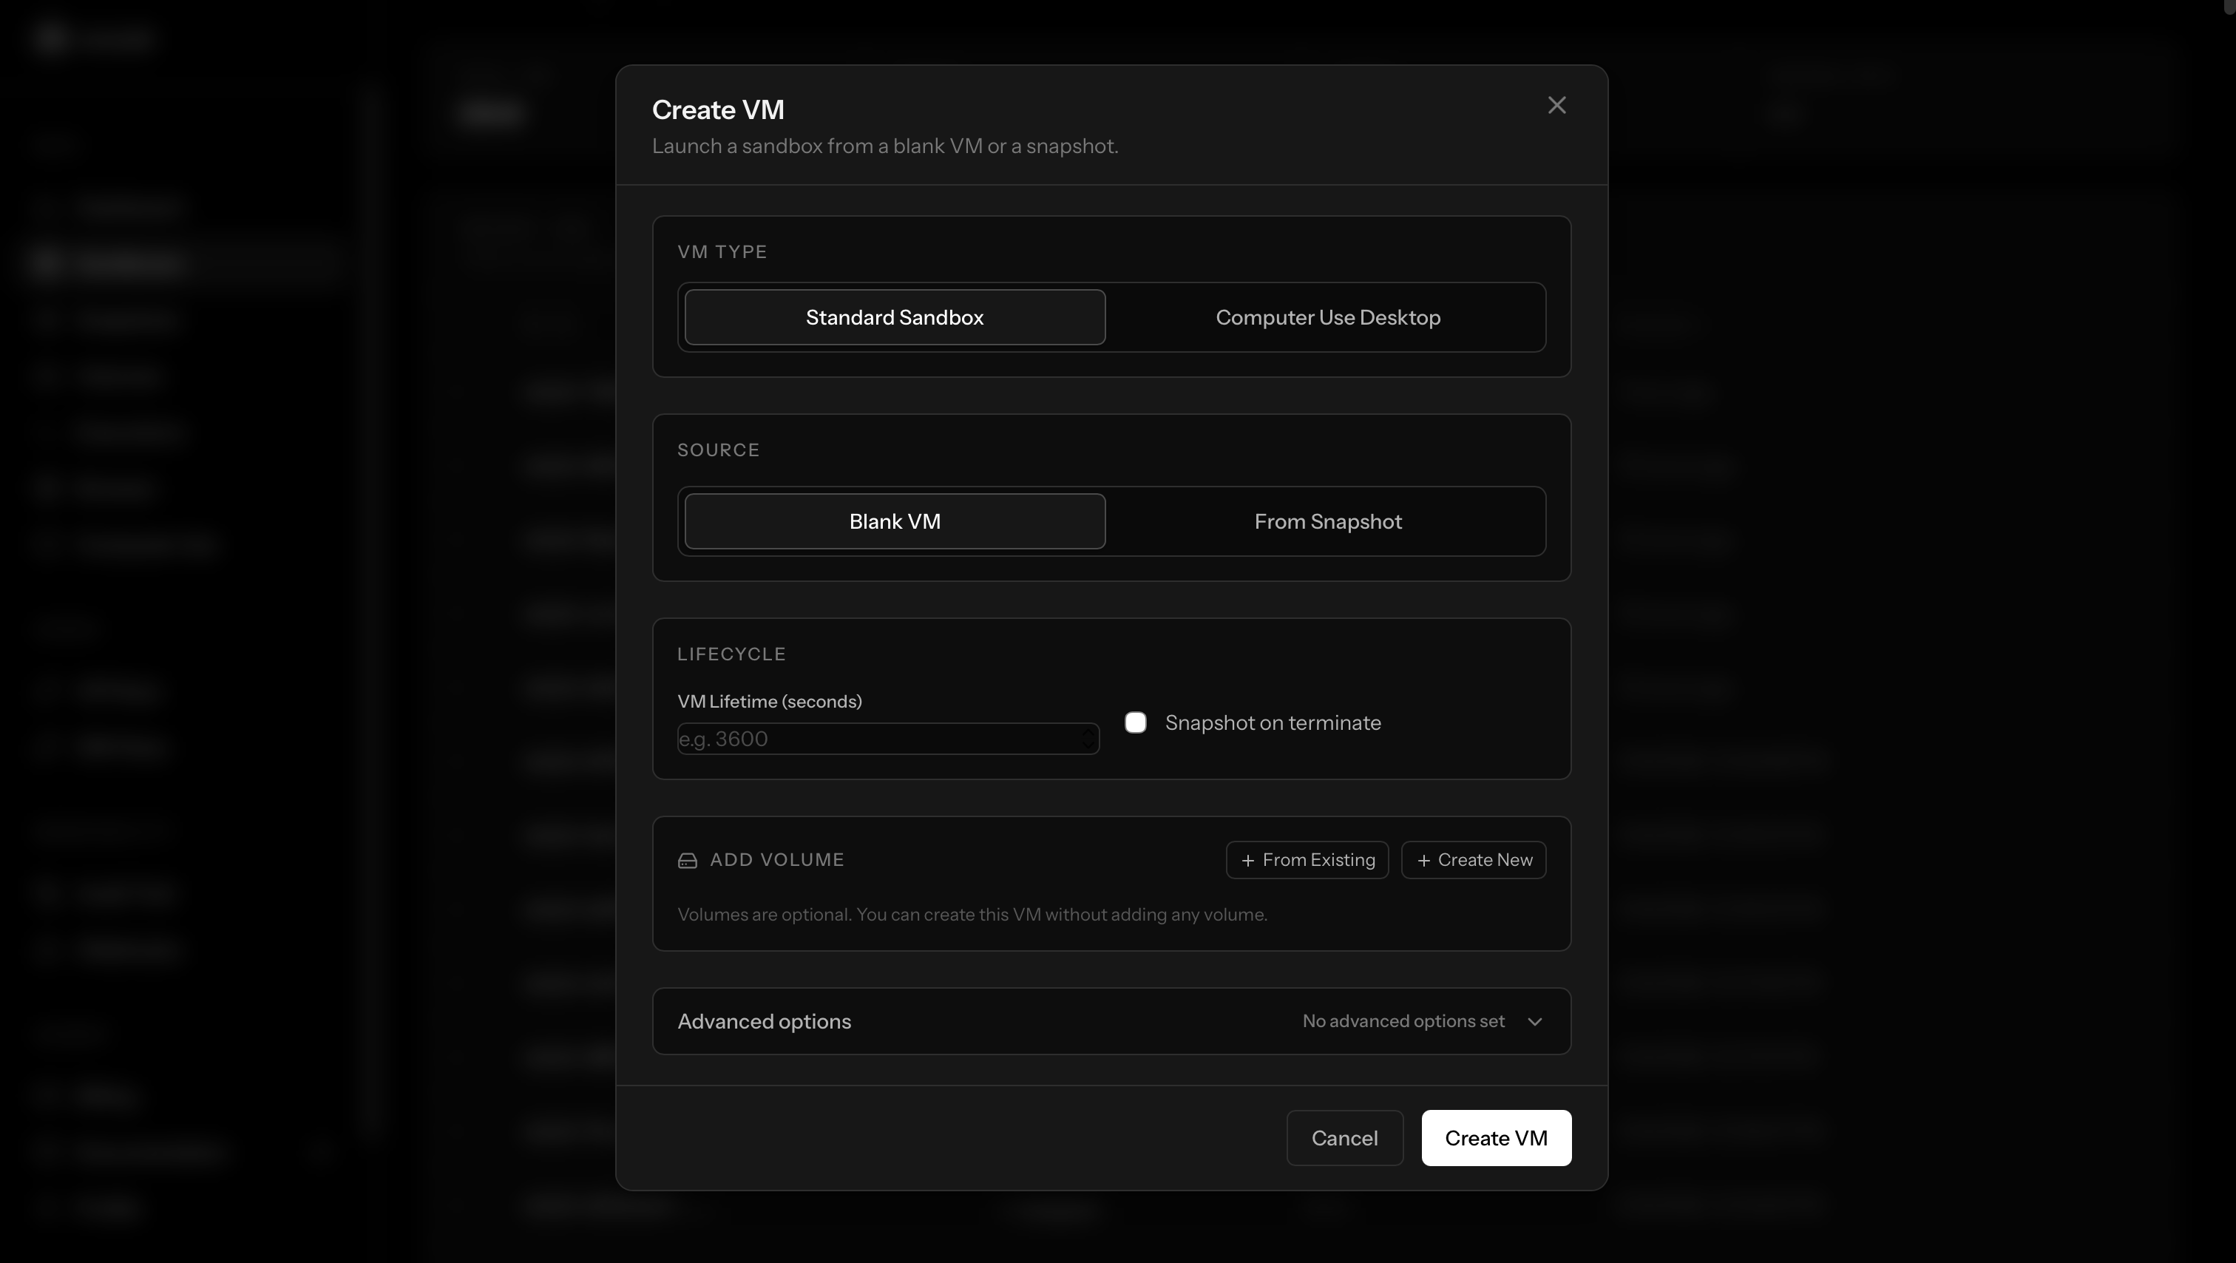Add a volume From Existing
The image size is (2236, 1263).
1318,860
